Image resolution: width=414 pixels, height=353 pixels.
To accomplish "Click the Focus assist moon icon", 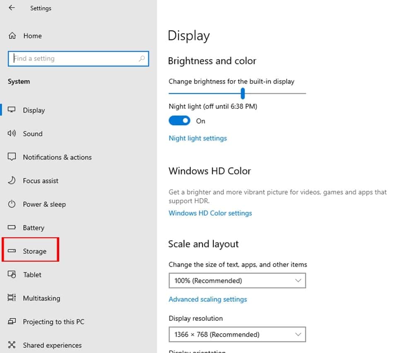I will (x=12, y=181).
